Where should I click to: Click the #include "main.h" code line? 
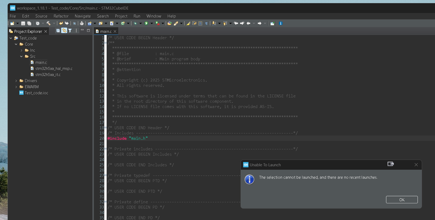point(128,139)
